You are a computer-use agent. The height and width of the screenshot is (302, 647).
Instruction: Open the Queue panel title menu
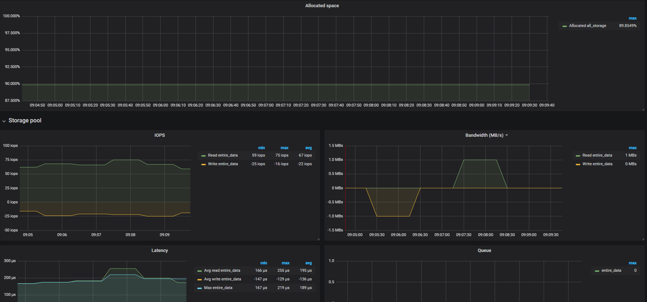[484, 251]
